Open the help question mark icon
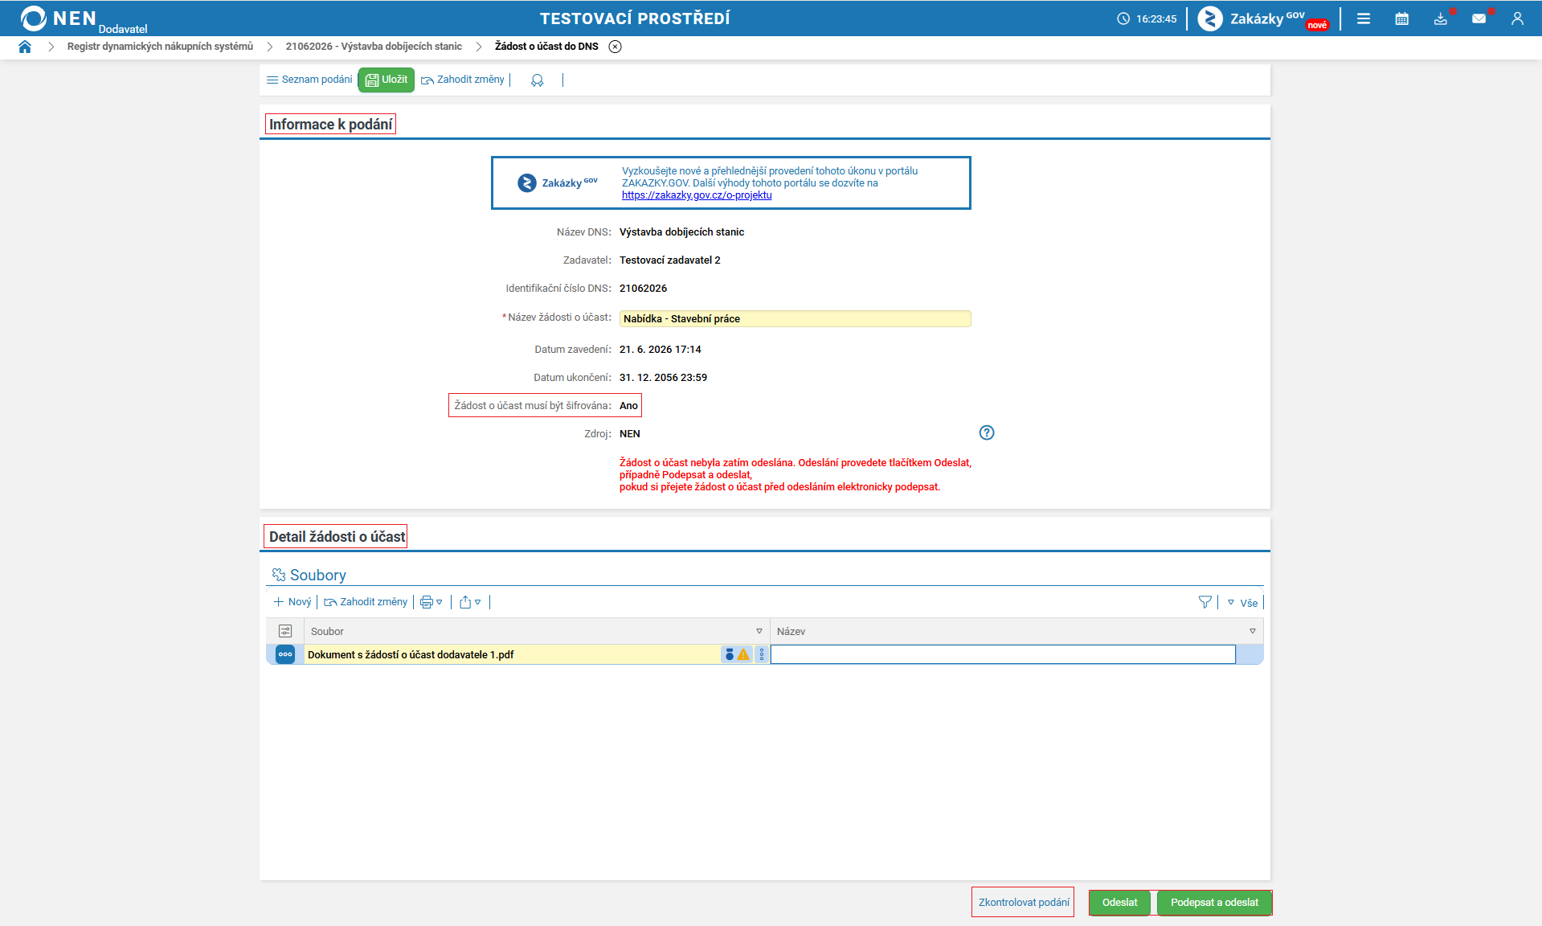 987,433
